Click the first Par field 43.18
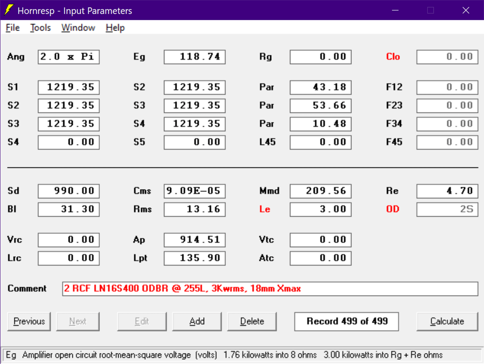 point(320,87)
